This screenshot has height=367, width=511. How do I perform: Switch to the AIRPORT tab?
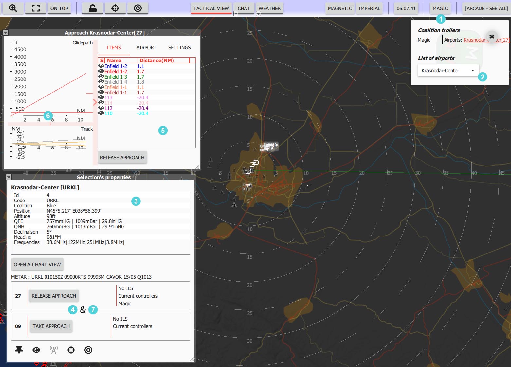pos(146,48)
